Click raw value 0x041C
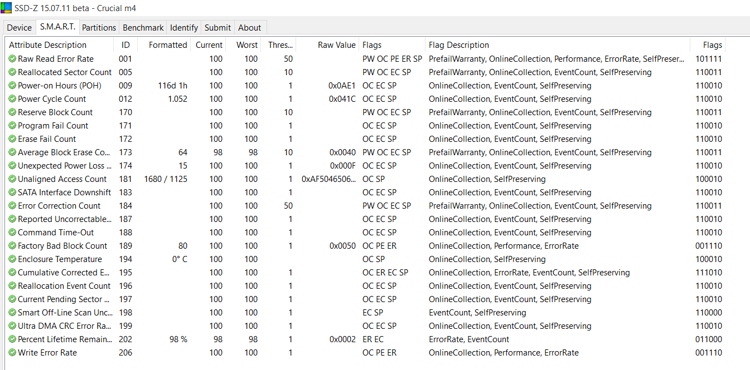Viewport: 750px width, 370px height. coord(342,99)
